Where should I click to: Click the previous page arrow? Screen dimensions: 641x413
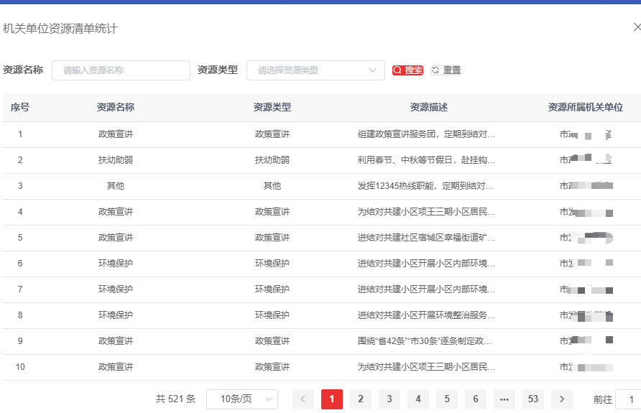[303, 399]
